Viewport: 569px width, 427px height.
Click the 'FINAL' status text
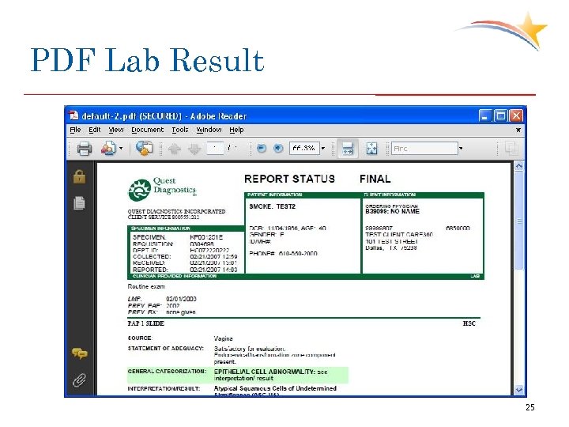375,179
